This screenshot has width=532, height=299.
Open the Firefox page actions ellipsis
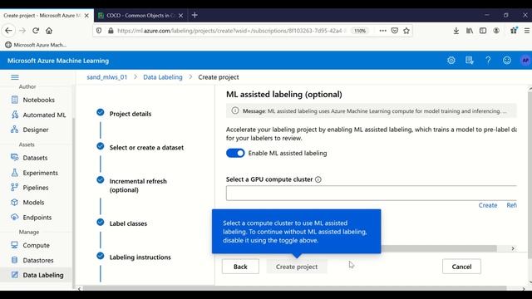[x=382, y=31]
